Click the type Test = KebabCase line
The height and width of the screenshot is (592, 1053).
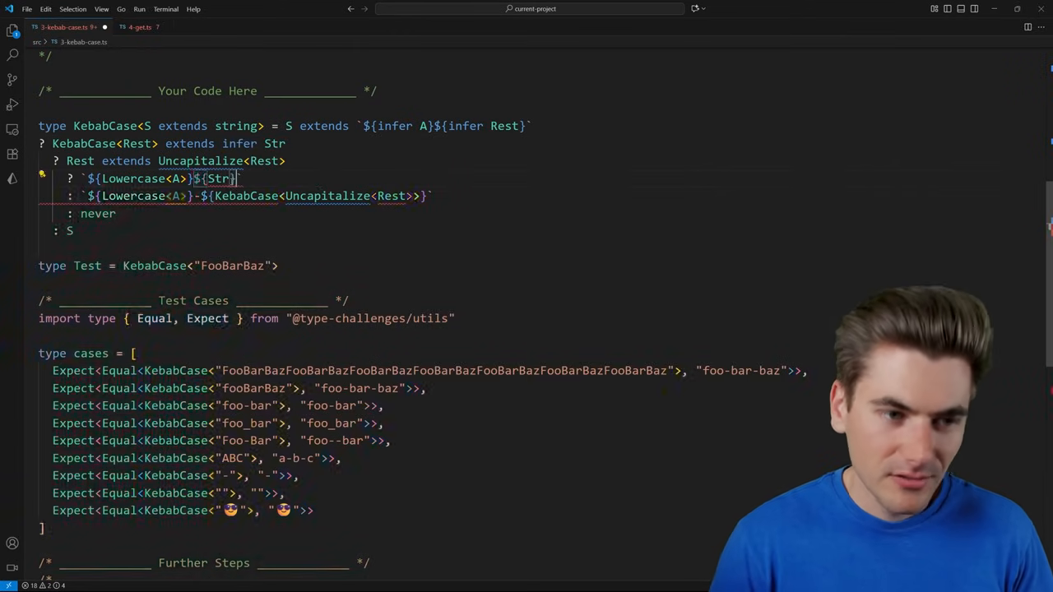click(158, 266)
